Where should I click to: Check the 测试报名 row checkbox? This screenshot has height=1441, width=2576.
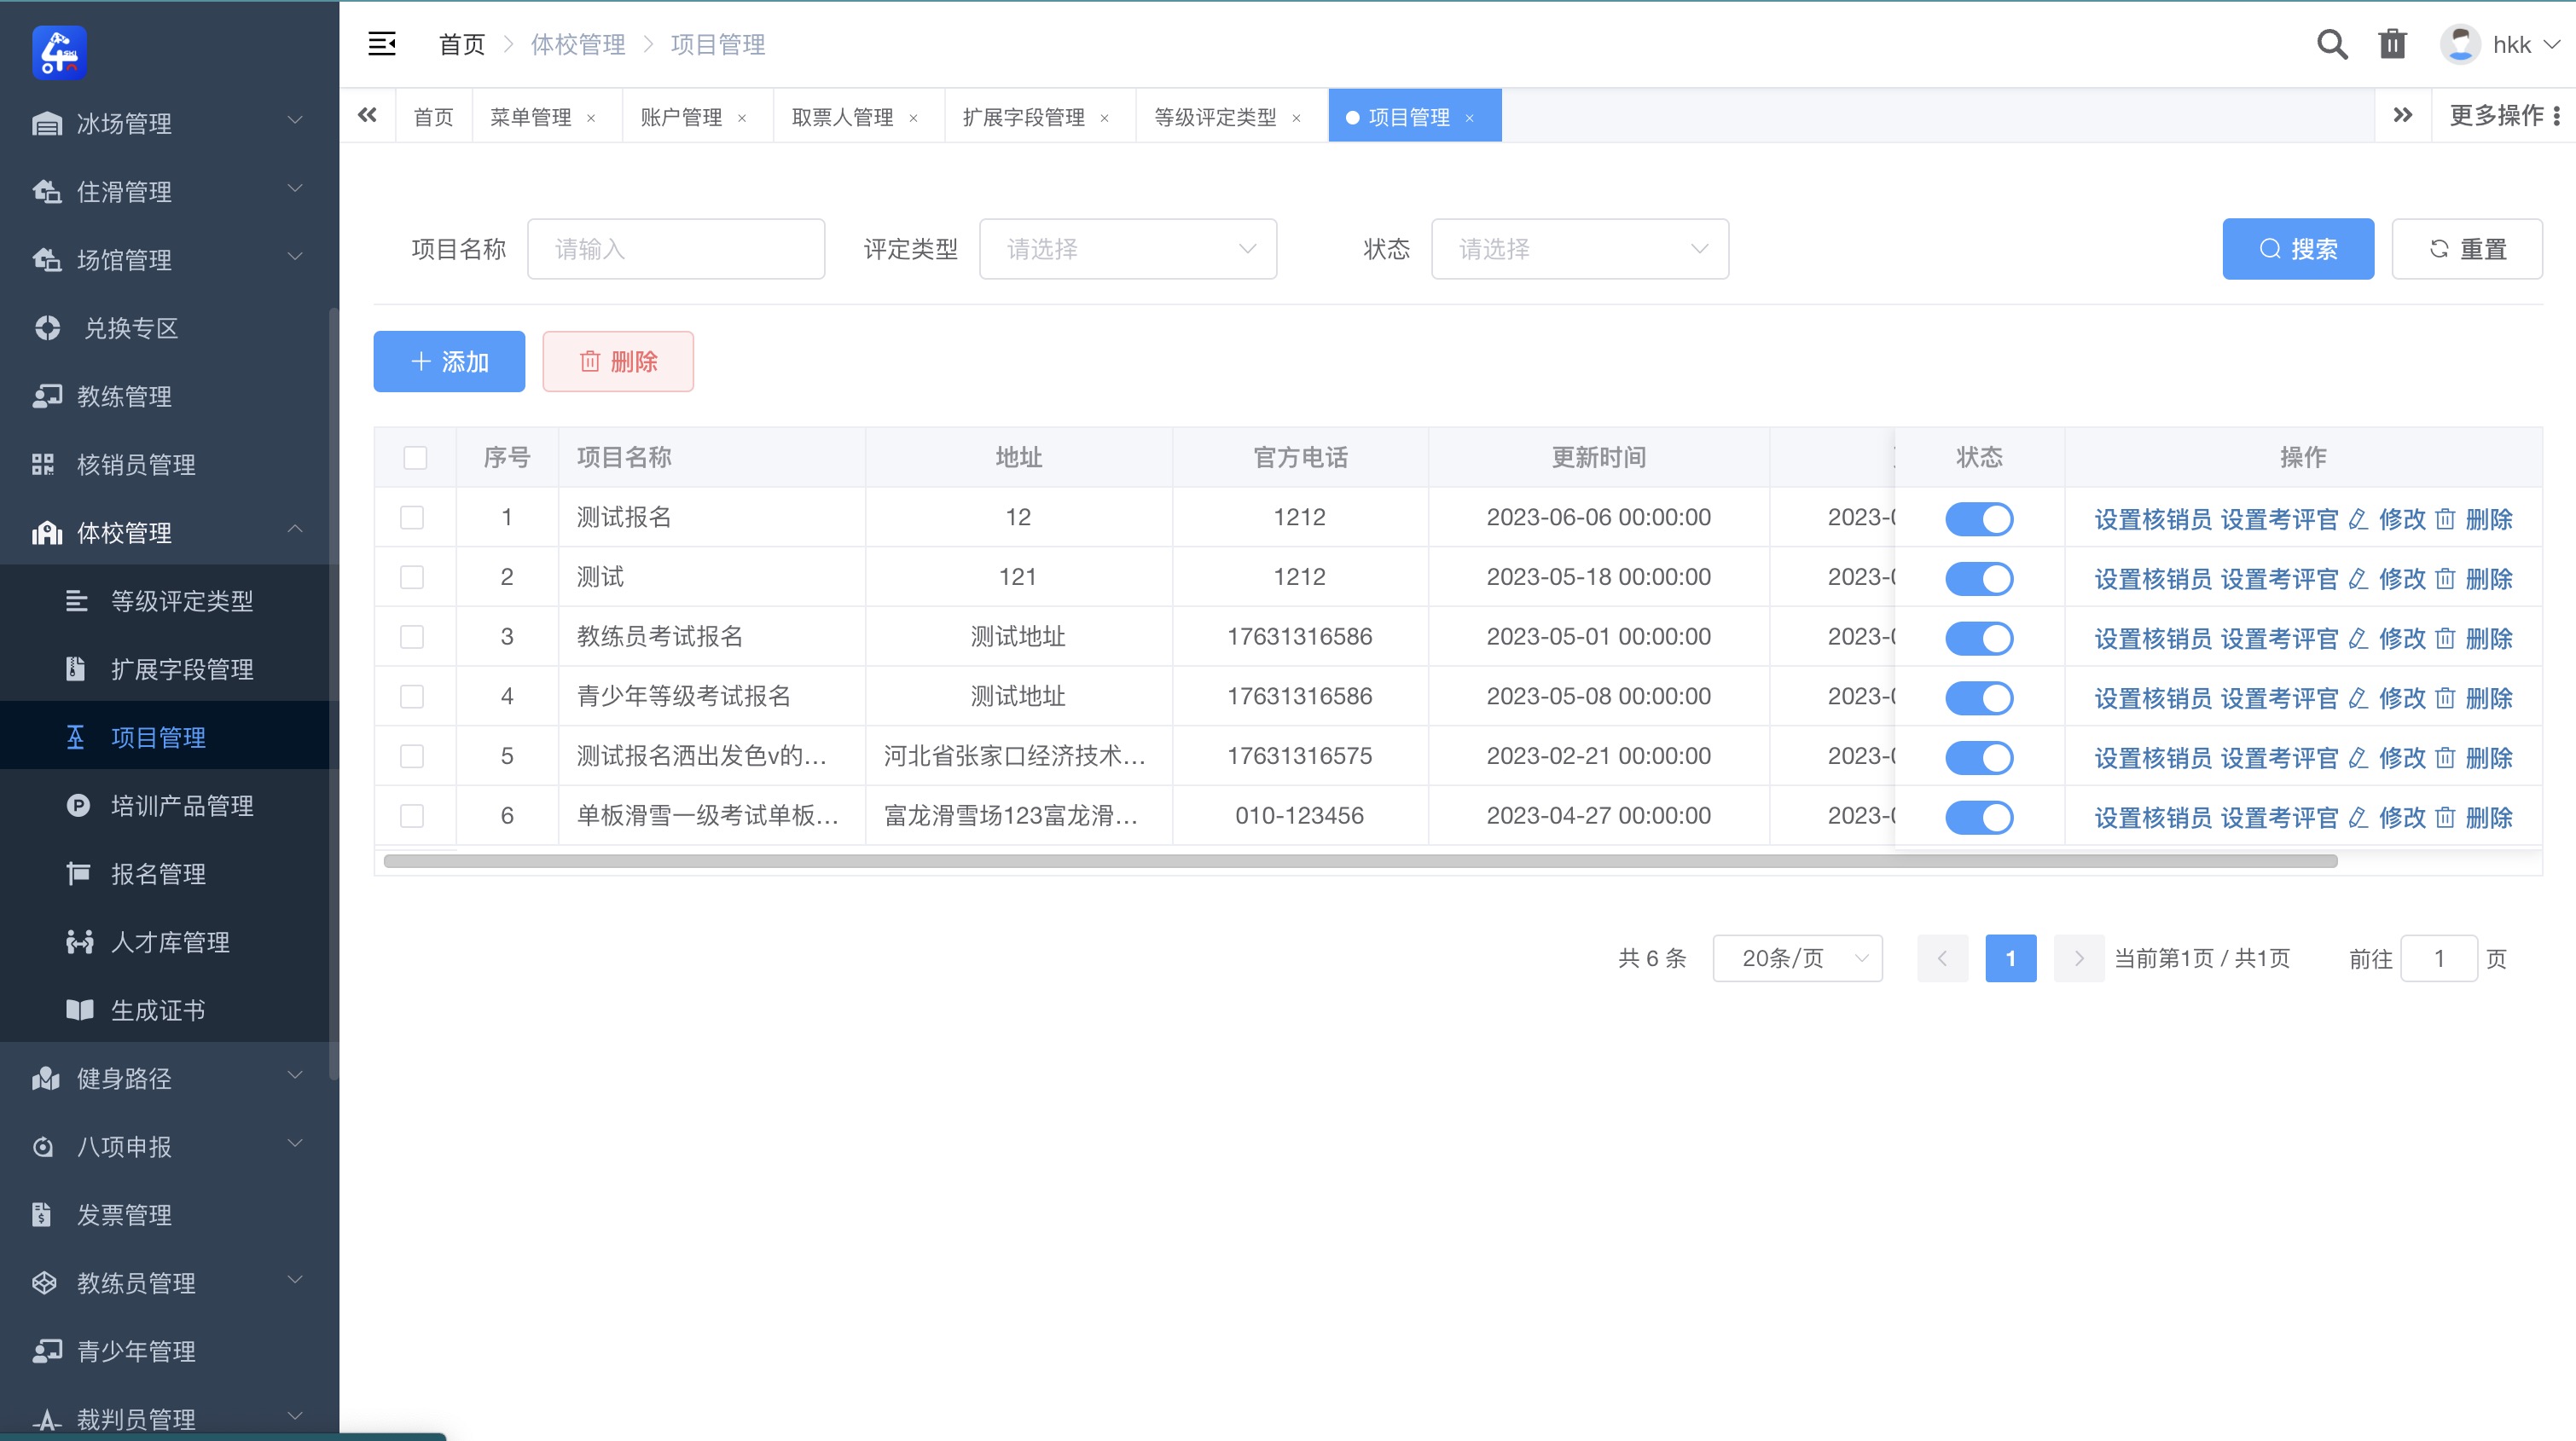click(412, 518)
